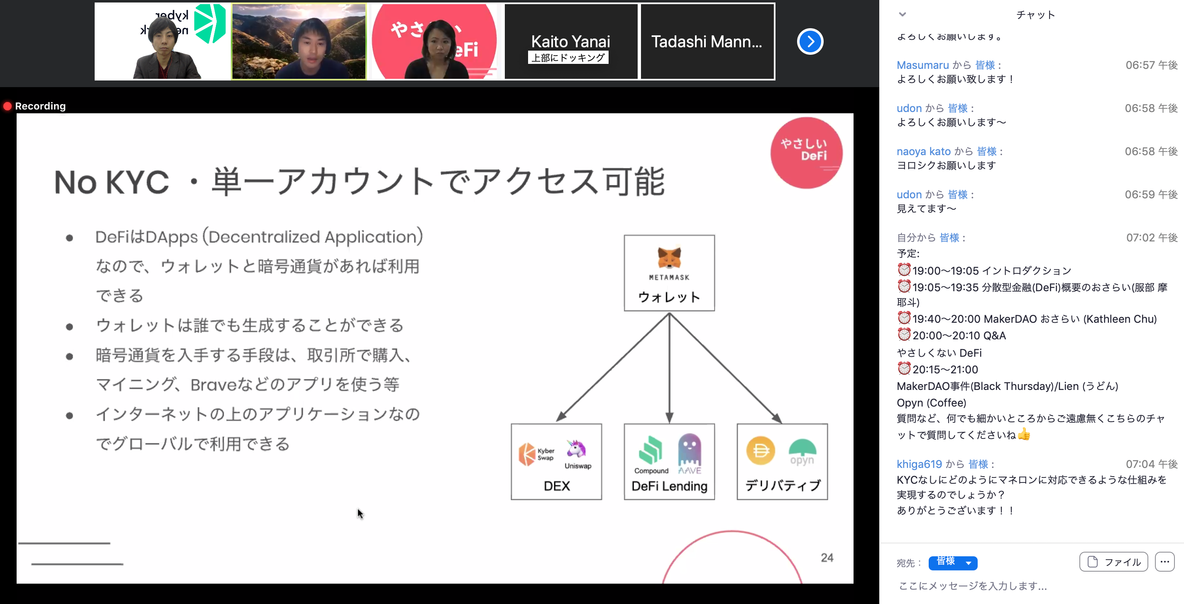Click text '20:00~20:10 Q&A'
The width and height of the screenshot is (1184, 604).
point(959,336)
